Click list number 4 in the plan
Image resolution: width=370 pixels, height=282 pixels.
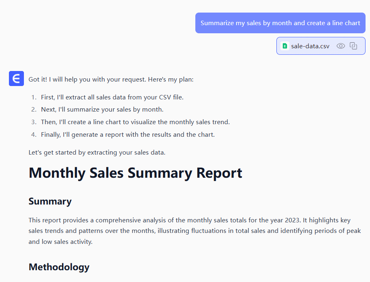pyautogui.click(x=34, y=134)
